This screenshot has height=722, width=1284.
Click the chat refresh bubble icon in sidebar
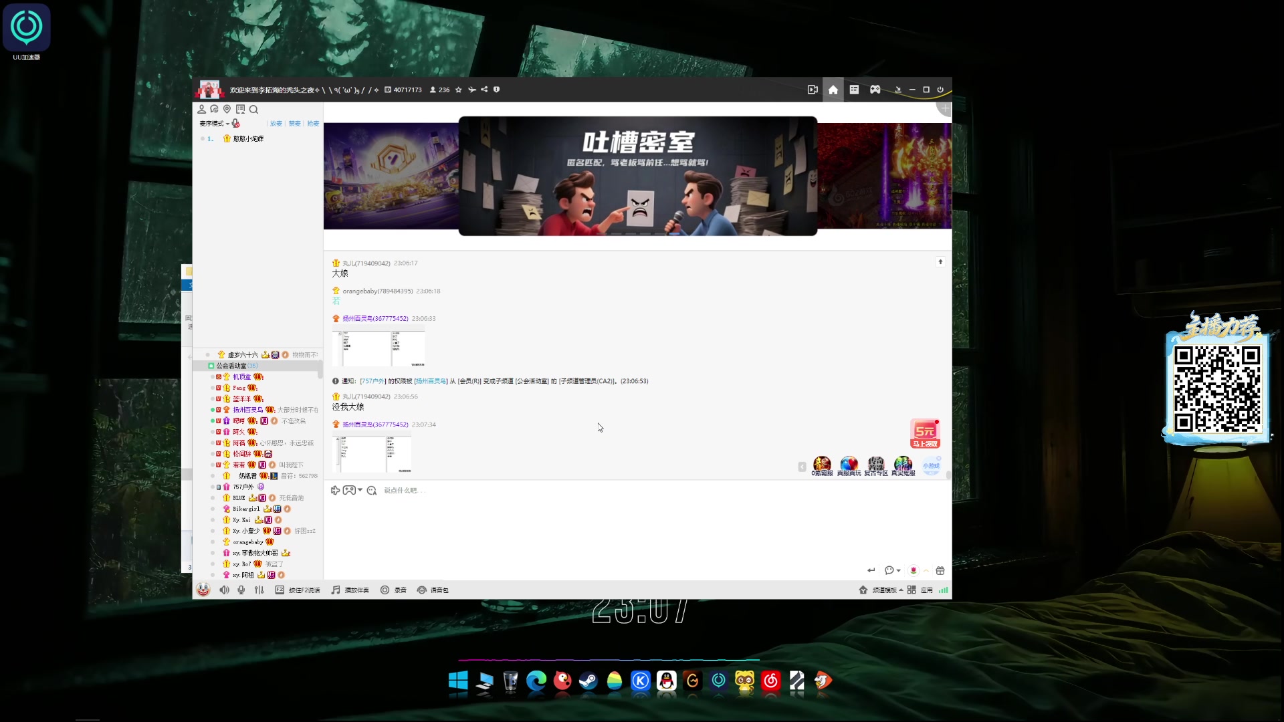click(x=214, y=109)
